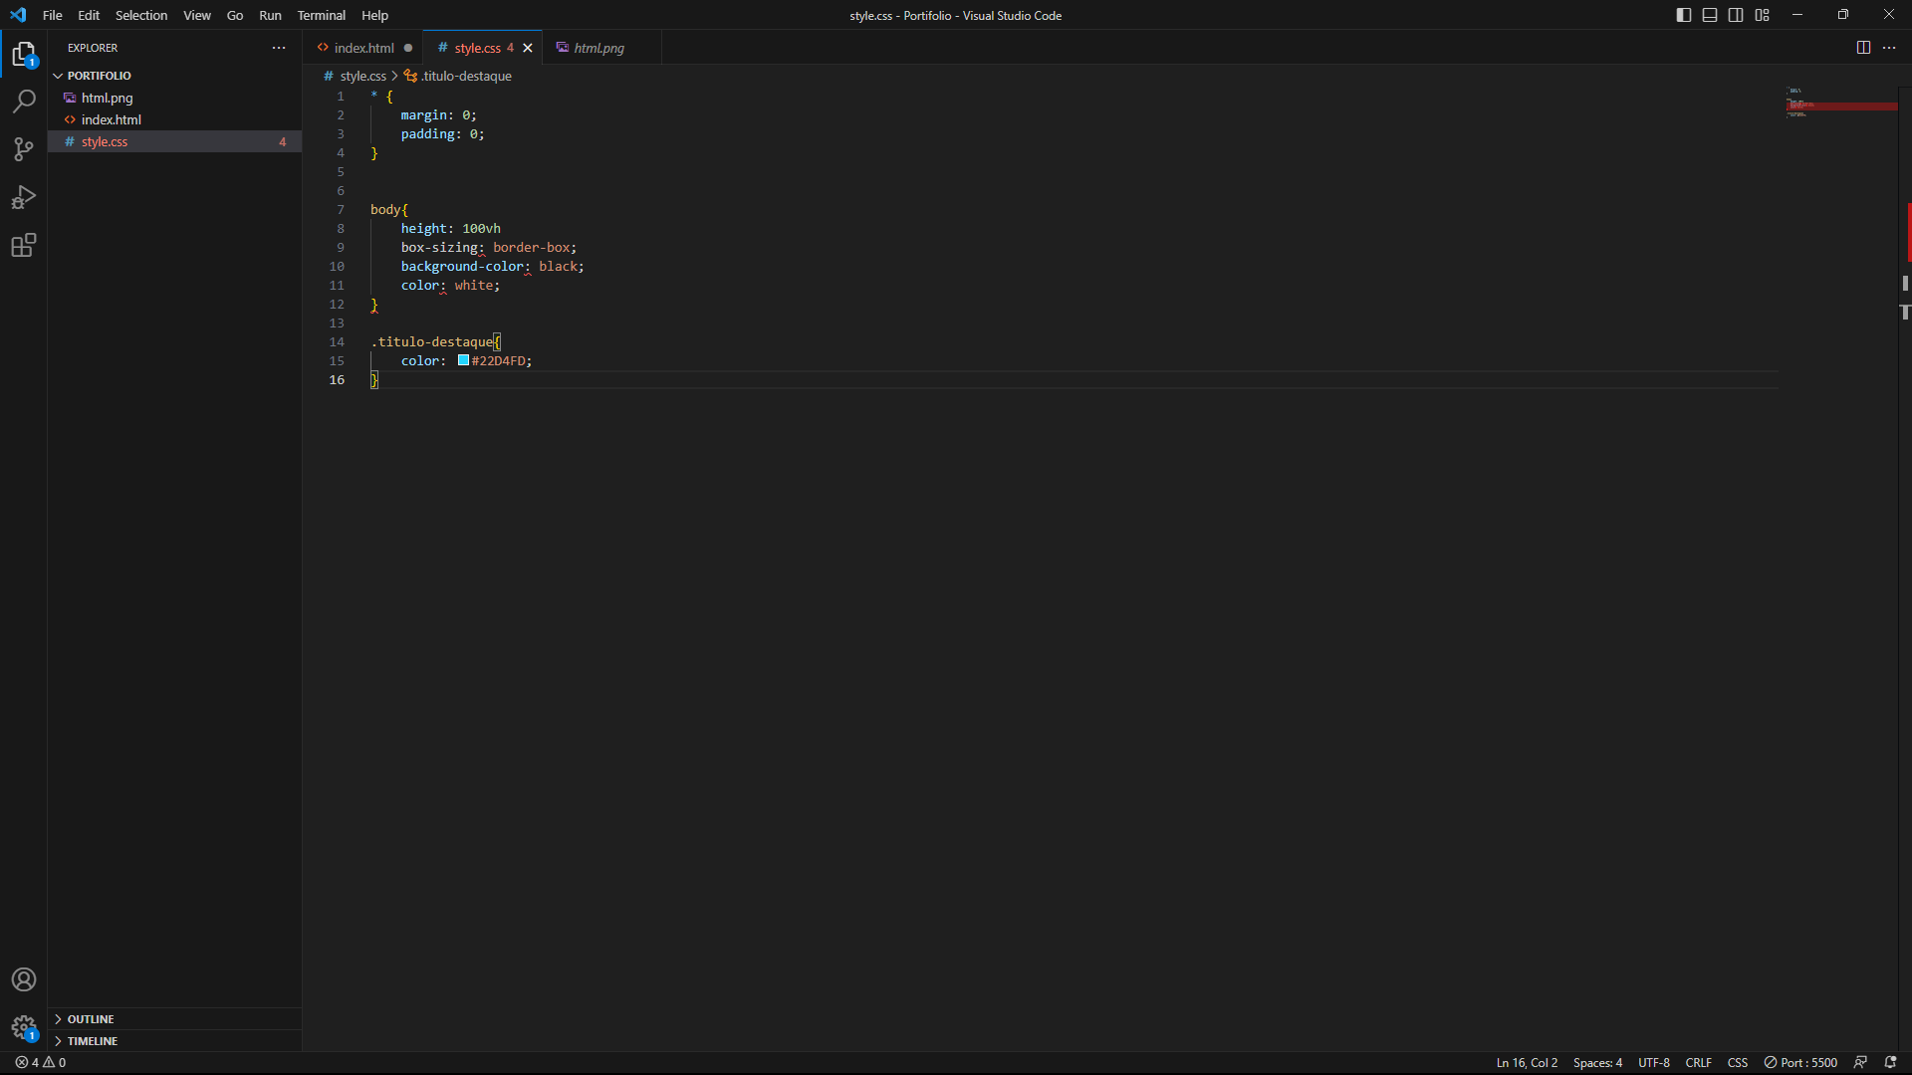Click the .titulo-destaque breadcrumb symbol
The height and width of the screenshot is (1075, 1912).
tap(458, 76)
